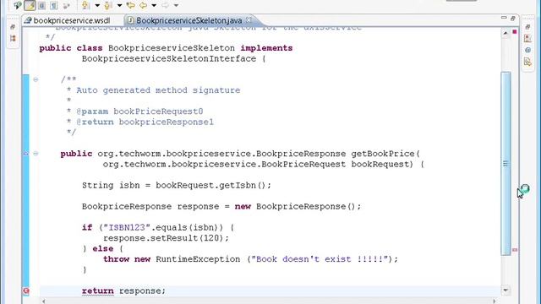Open the bottom document view icon in right trim
Image resolution: width=541 pixels, height=304 pixels.
[x=527, y=62]
